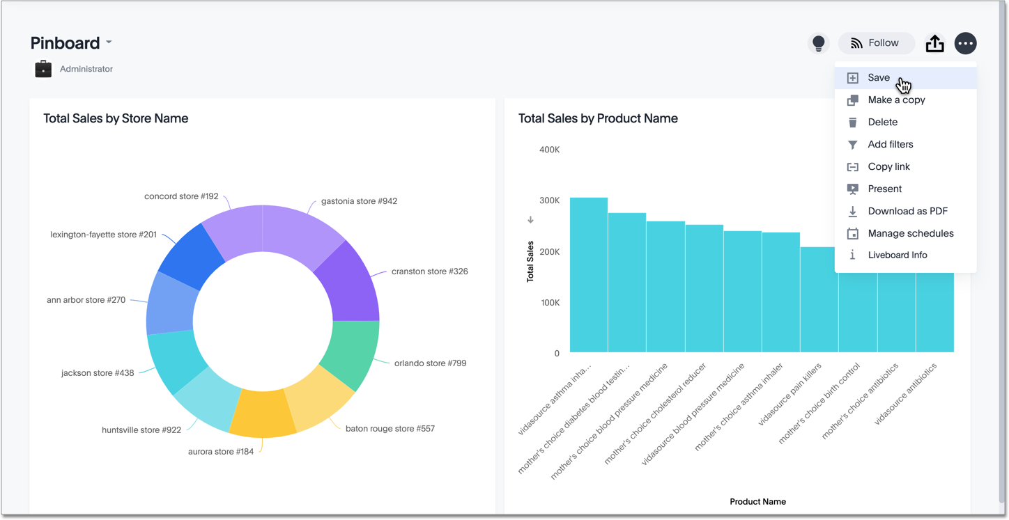Image resolution: width=1009 pixels, height=520 pixels.
Task: Click the trash icon beside Delete
Action: [x=852, y=122]
